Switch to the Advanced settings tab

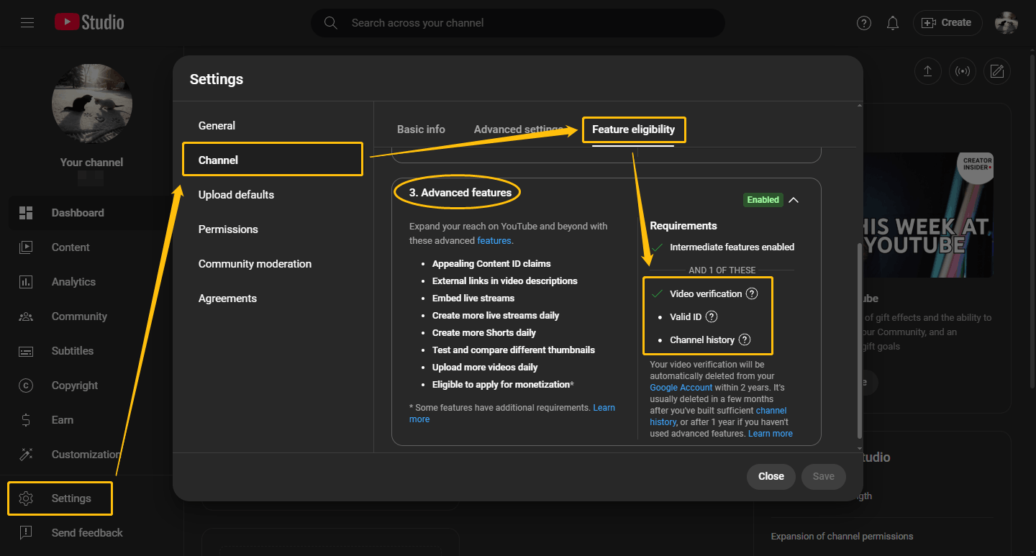coord(518,129)
